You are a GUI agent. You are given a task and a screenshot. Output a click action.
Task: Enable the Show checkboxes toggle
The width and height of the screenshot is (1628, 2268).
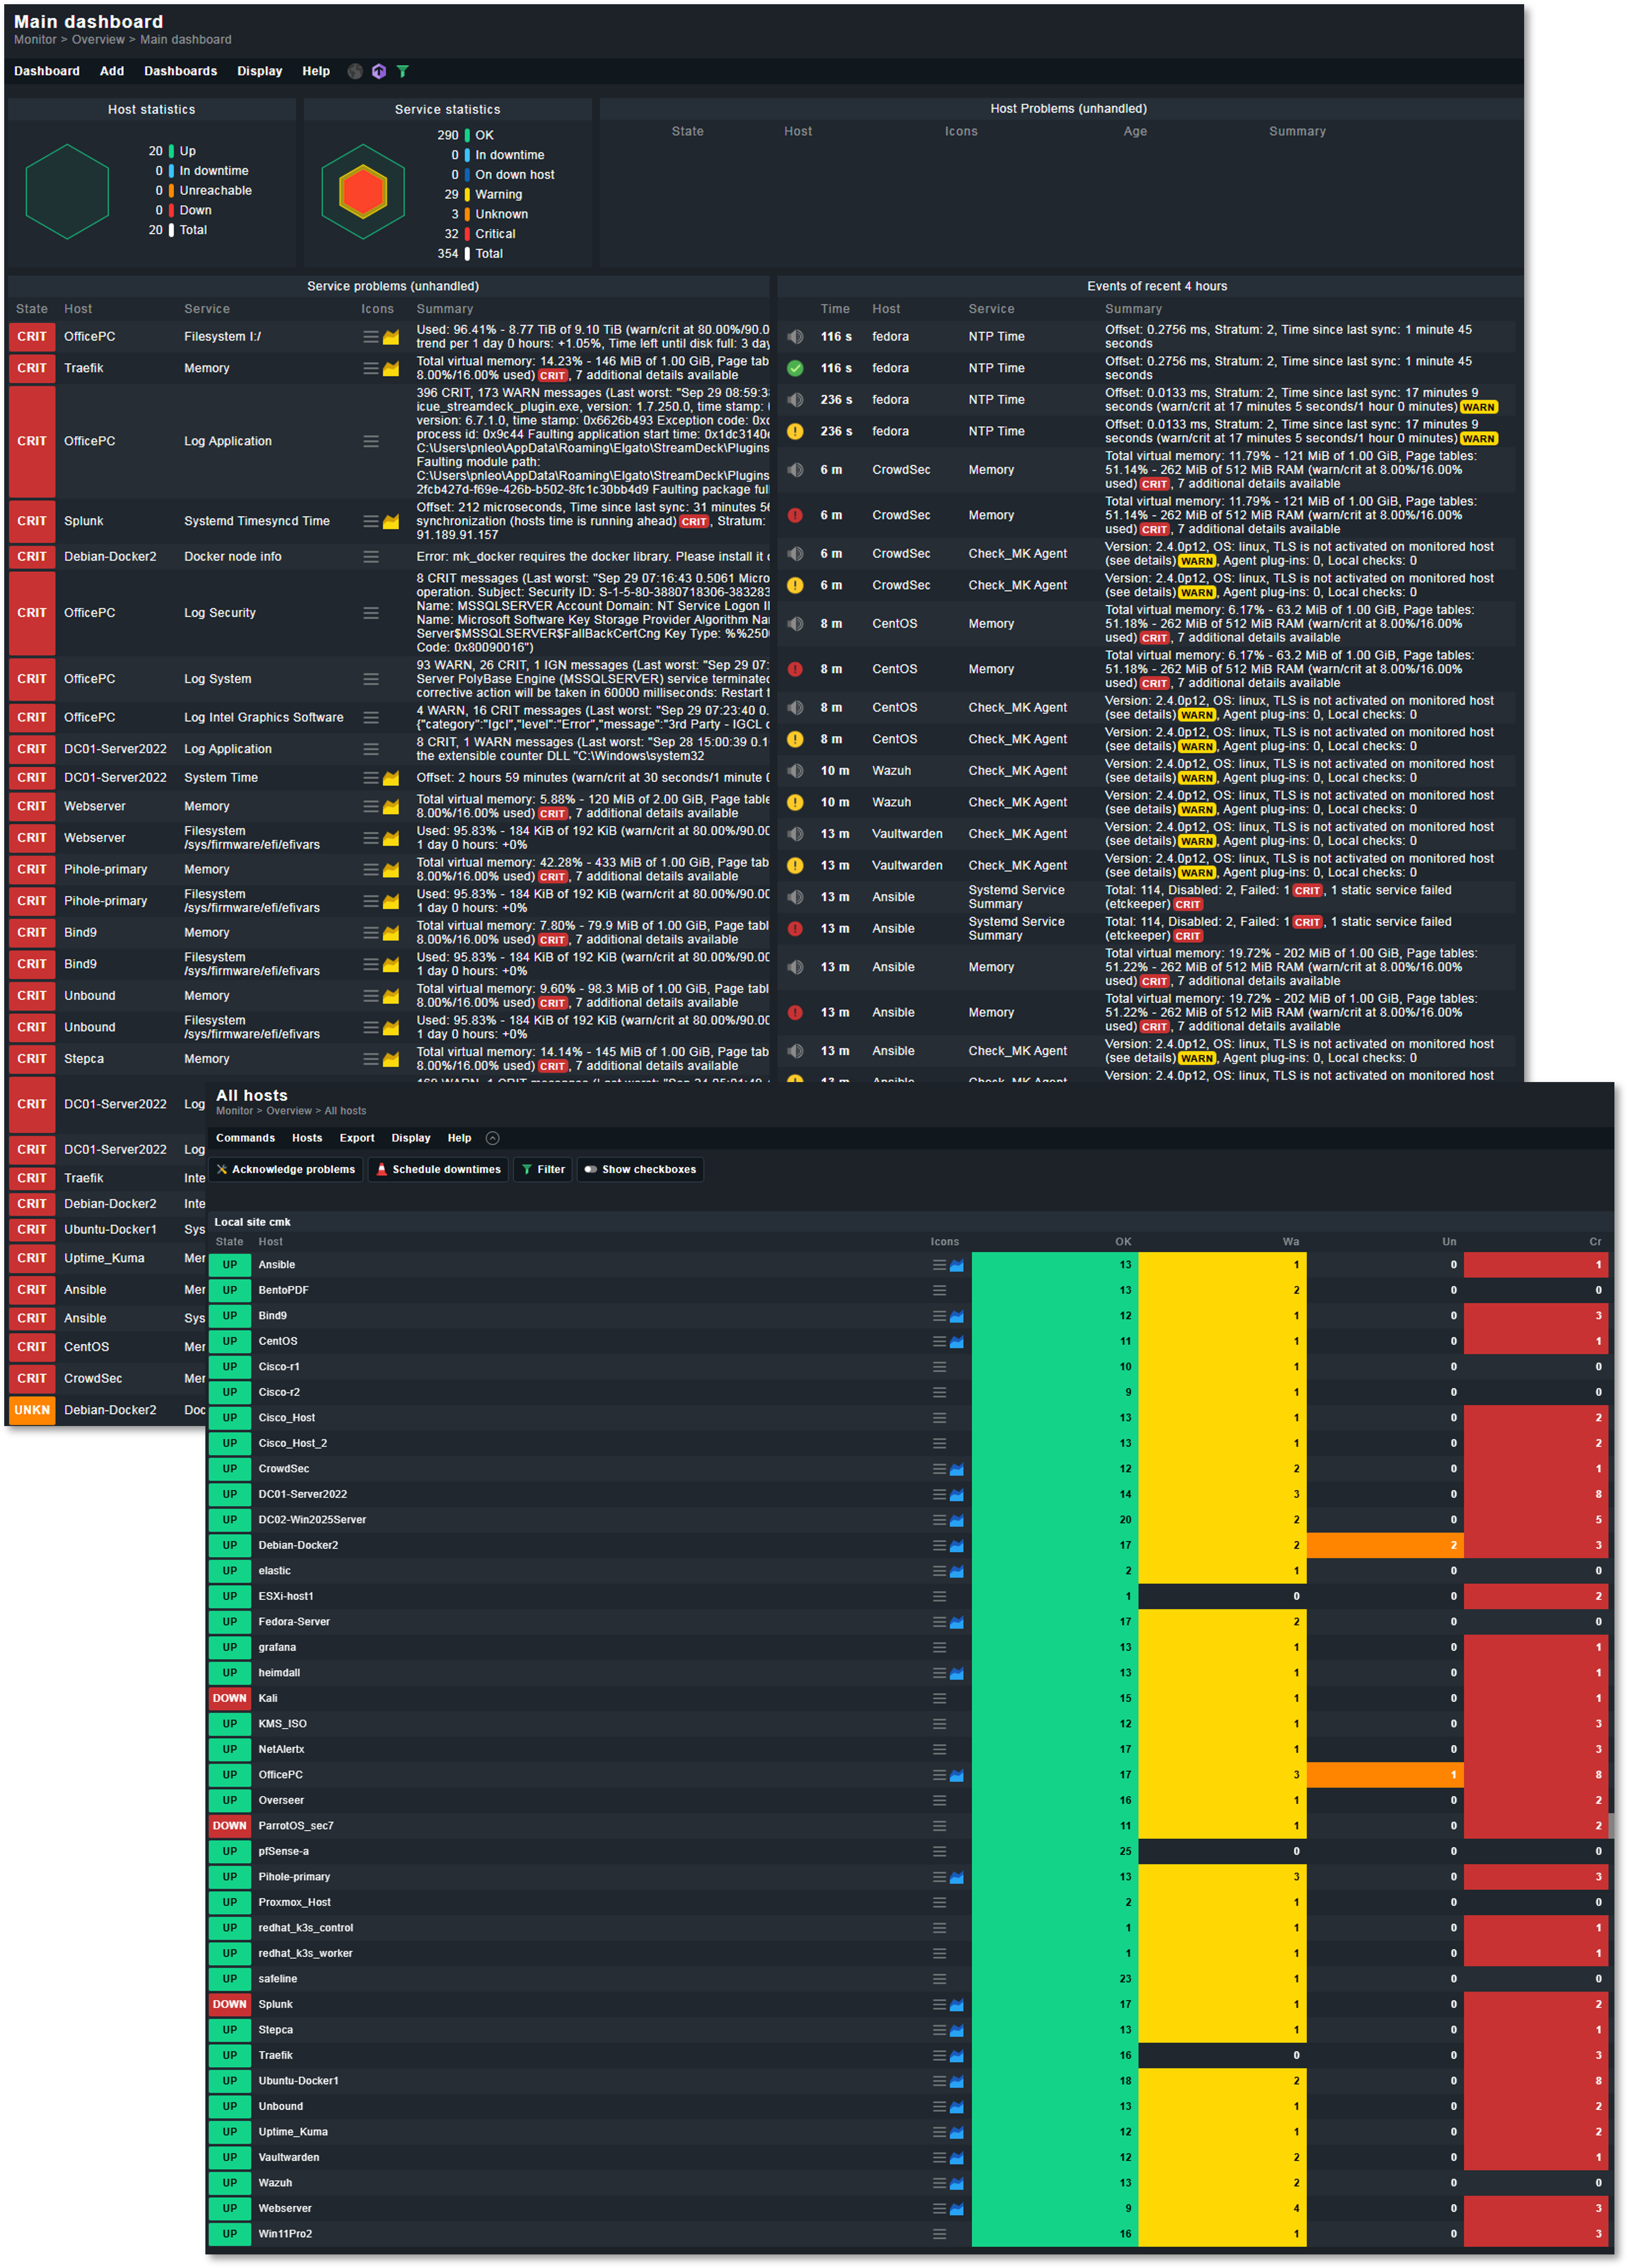(x=640, y=1169)
